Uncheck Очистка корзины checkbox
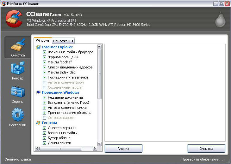 coord(44,128)
